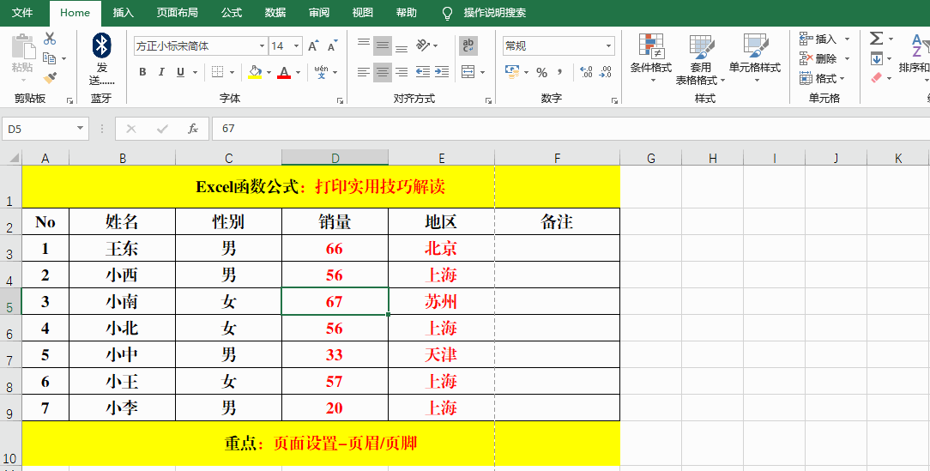Open alignment group dialog launcher
Image resolution: width=930 pixels, height=471 pixels.
pyautogui.click(x=489, y=101)
